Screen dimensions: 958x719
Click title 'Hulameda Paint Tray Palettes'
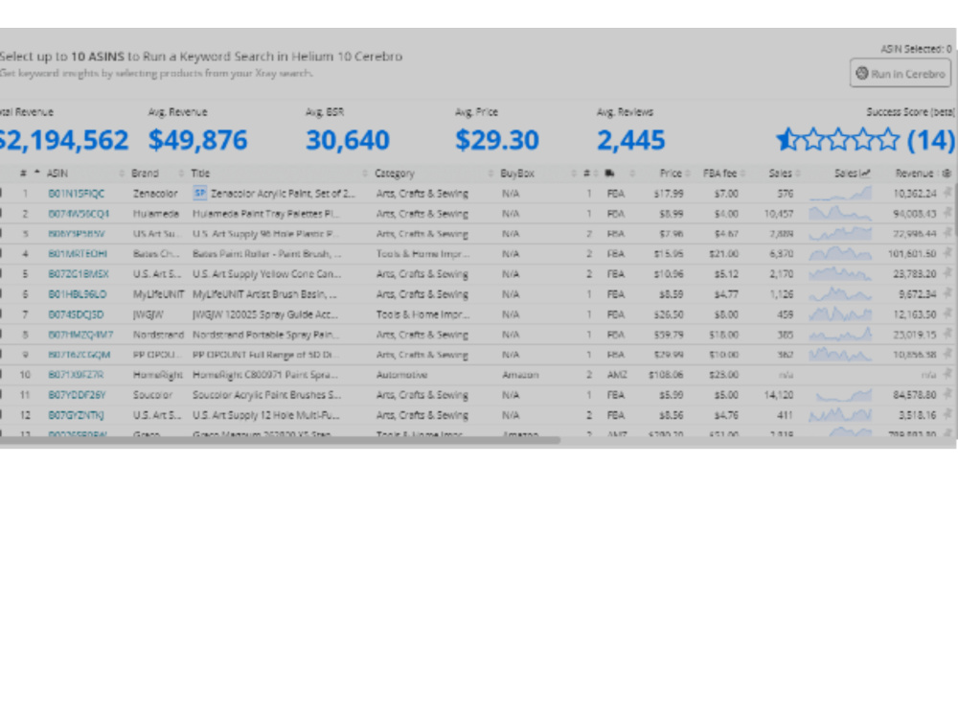[x=265, y=214]
